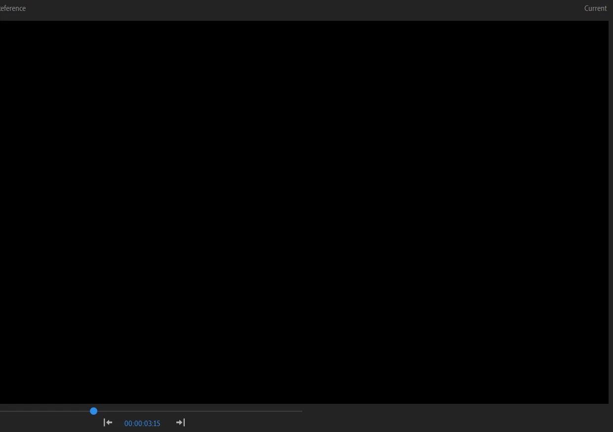
Task: Click the 00:00:03:15 timecode field
Action: tap(142, 424)
